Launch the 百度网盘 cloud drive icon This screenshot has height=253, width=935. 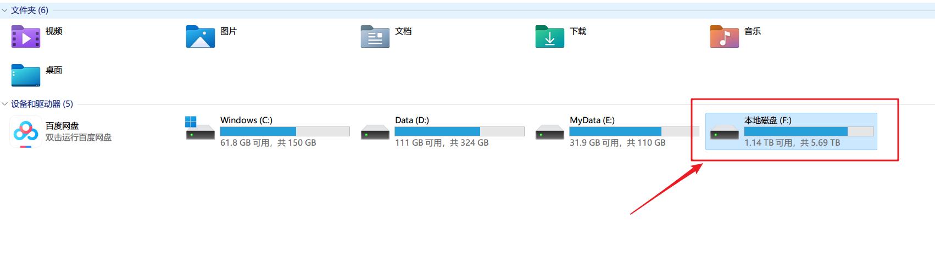point(25,132)
